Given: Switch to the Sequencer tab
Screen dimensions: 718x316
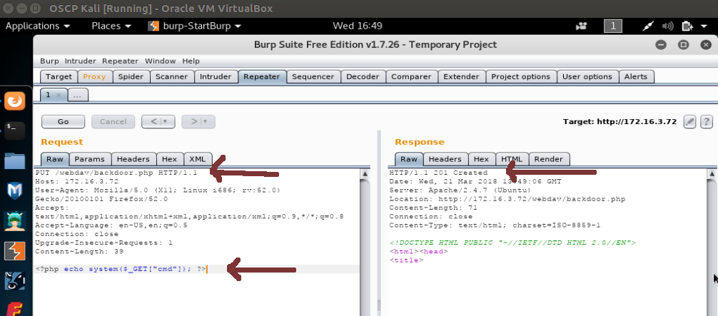Looking at the screenshot, I should (313, 76).
